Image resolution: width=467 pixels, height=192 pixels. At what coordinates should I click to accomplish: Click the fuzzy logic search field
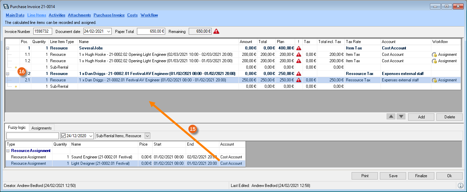click(x=32, y=136)
